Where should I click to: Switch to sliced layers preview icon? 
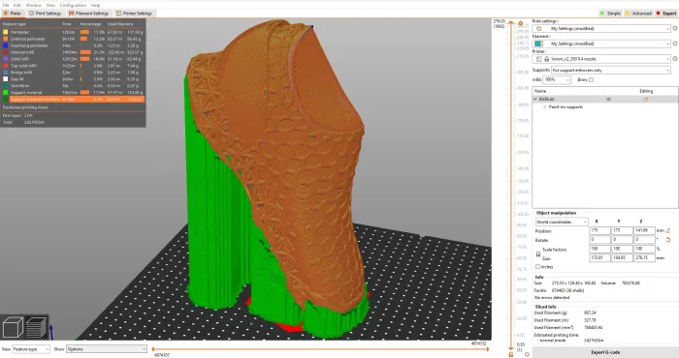37,328
